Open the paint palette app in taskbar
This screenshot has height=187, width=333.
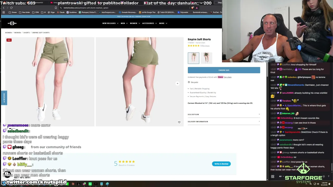click(107, 184)
